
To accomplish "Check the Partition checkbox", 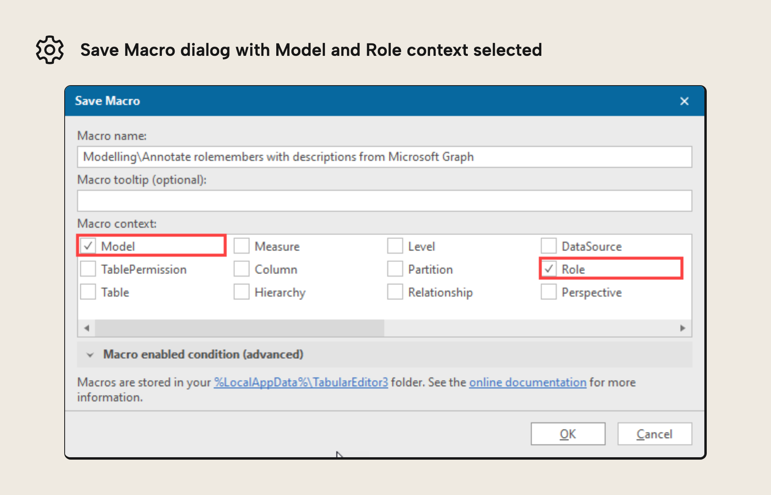I will 395,269.
